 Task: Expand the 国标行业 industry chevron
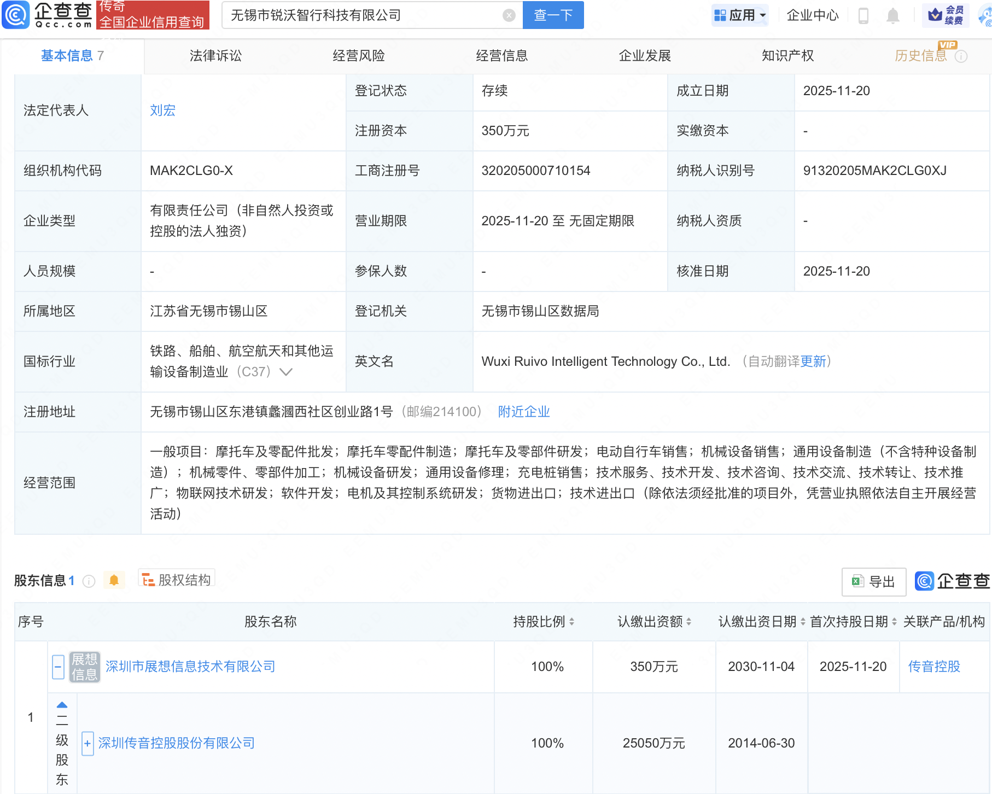coord(286,372)
